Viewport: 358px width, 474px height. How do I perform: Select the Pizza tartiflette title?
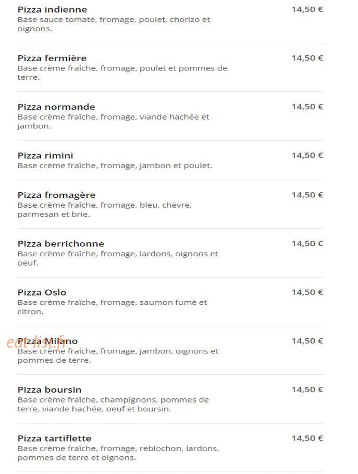coord(54,439)
